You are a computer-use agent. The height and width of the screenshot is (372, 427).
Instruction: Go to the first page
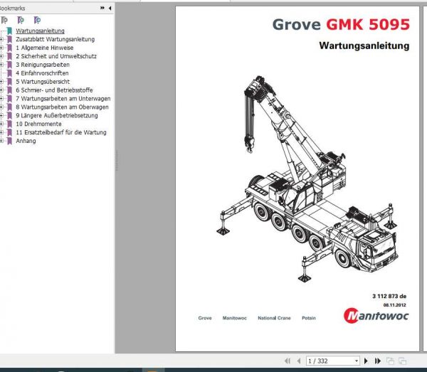[x=288, y=361]
